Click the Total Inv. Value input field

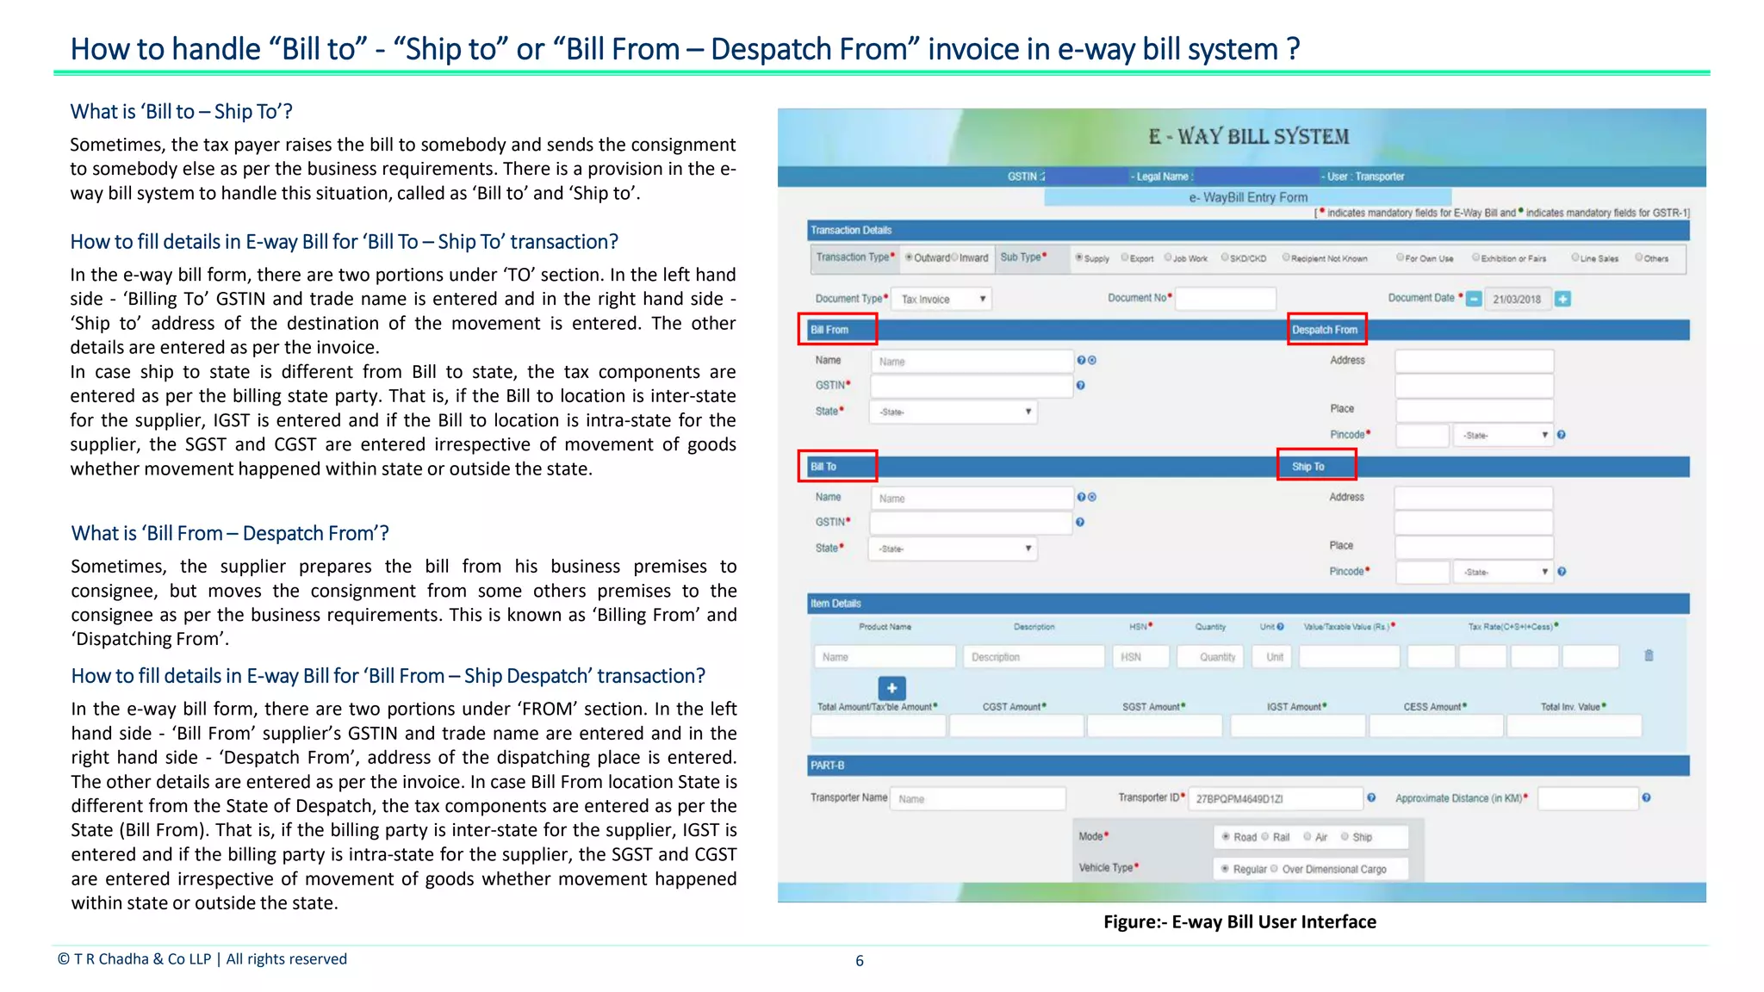click(x=1575, y=726)
